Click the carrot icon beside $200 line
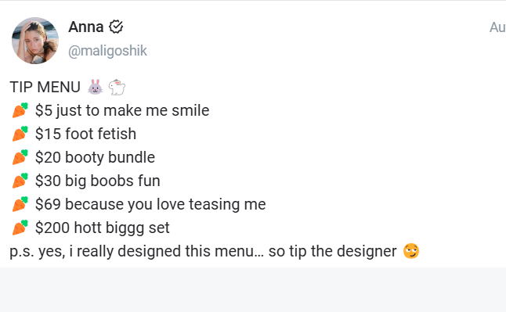 (20, 228)
